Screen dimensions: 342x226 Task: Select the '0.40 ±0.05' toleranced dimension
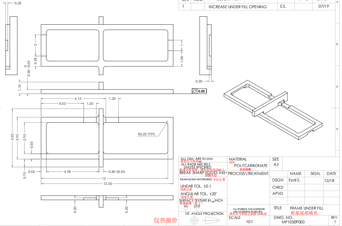pyautogui.click(x=117, y=172)
